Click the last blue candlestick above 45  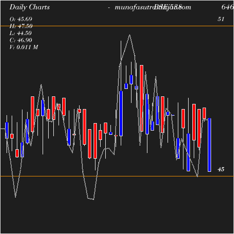coord(209,145)
